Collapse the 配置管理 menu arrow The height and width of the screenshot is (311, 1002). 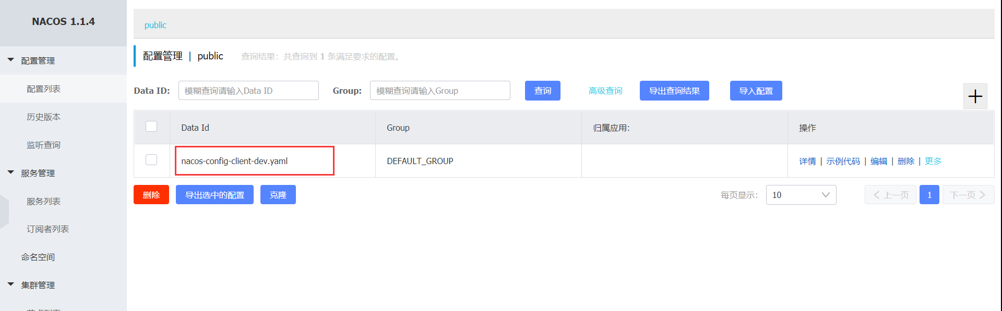click(x=10, y=60)
